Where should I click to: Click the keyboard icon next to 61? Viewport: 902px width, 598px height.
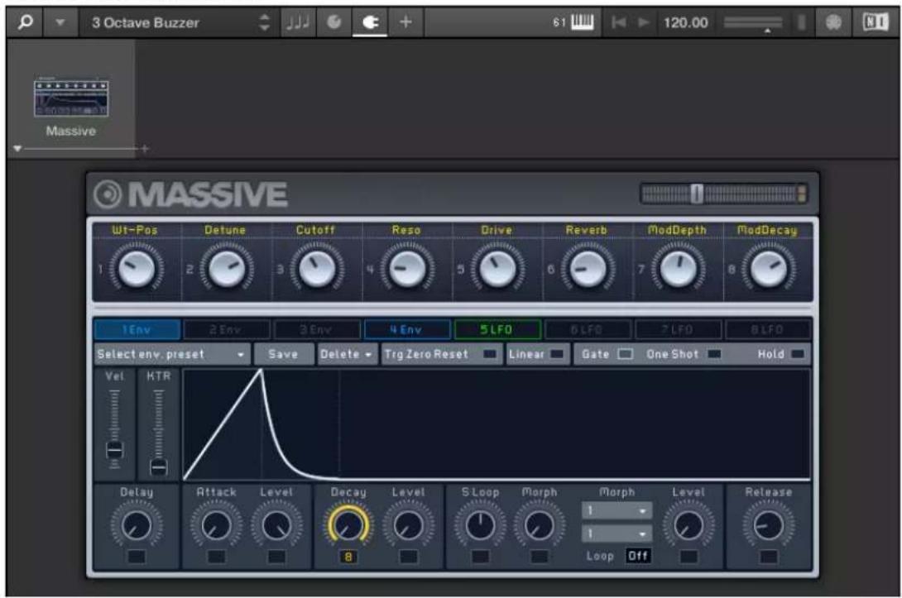(x=582, y=22)
